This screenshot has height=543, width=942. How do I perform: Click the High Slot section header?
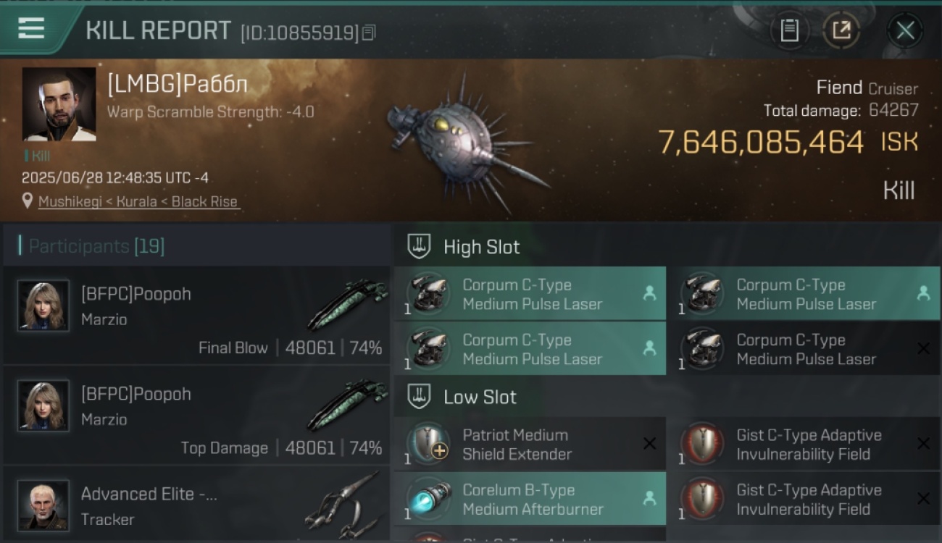(x=481, y=247)
